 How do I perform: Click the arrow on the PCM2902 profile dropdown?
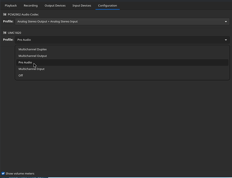pos(226,22)
